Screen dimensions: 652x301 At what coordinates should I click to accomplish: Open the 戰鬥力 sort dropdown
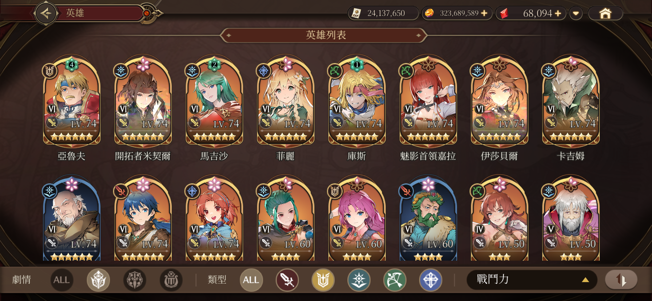(x=532, y=280)
